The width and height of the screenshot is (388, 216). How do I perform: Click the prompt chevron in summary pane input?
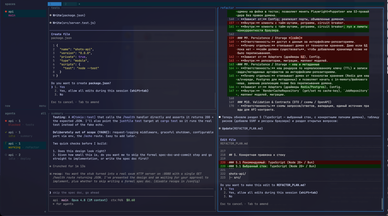tap(50, 193)
